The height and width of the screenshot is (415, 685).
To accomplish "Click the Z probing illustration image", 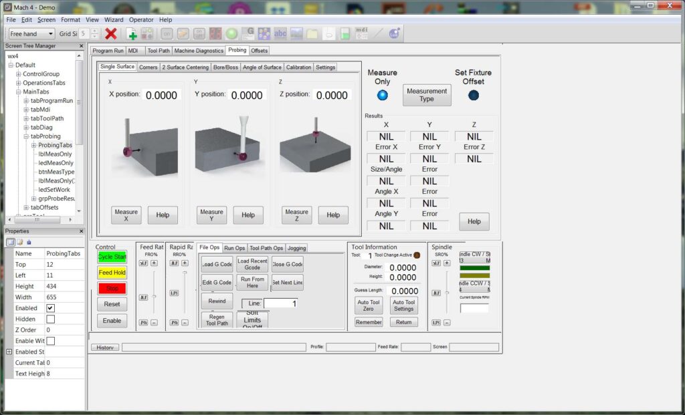I will click(x=315, y=144).
